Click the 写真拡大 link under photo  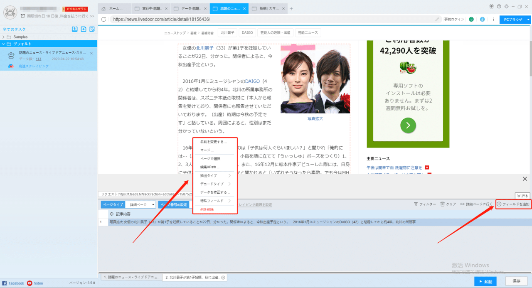pyautogui.click(x=315, y=118)
